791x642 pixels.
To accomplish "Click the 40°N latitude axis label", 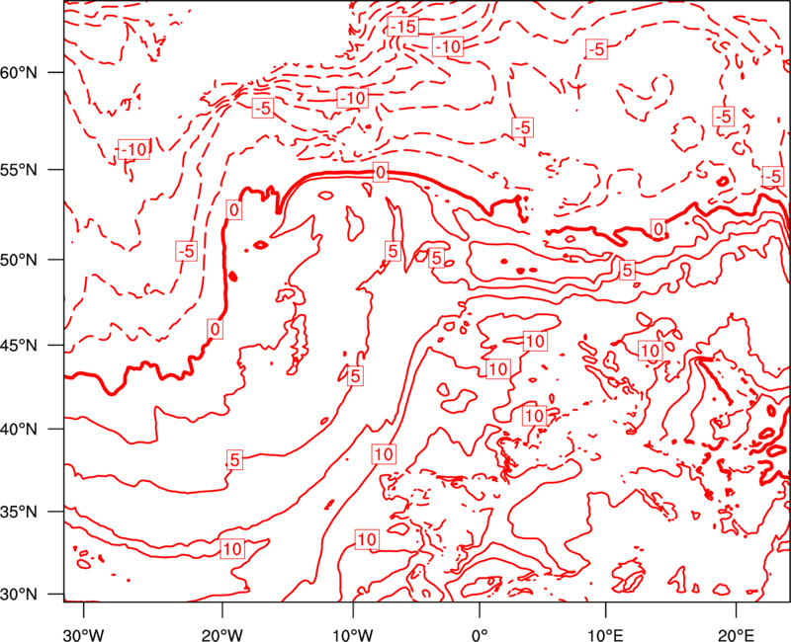I will pyautogui.click(x=19, y=430).
